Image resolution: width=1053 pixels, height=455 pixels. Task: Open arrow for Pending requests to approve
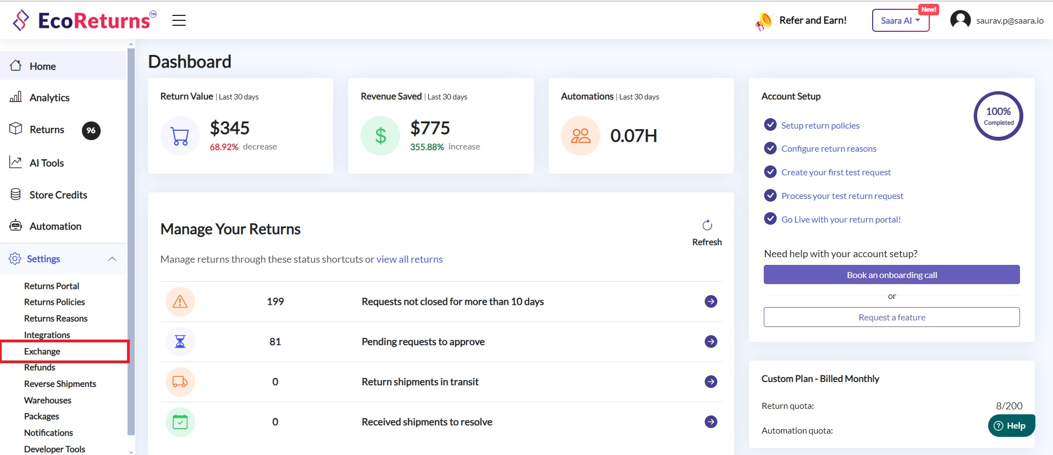coord(711,342)
